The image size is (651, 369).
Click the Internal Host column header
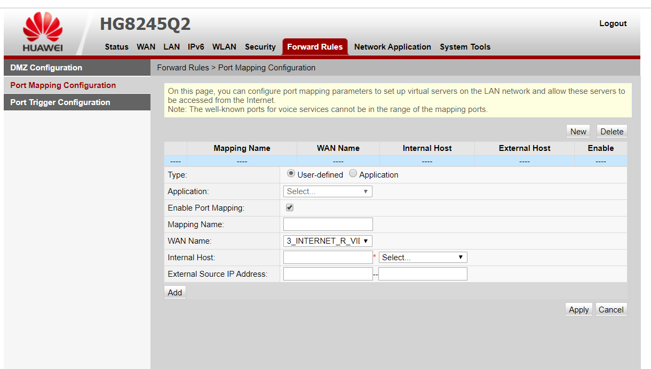click(427, 148)
